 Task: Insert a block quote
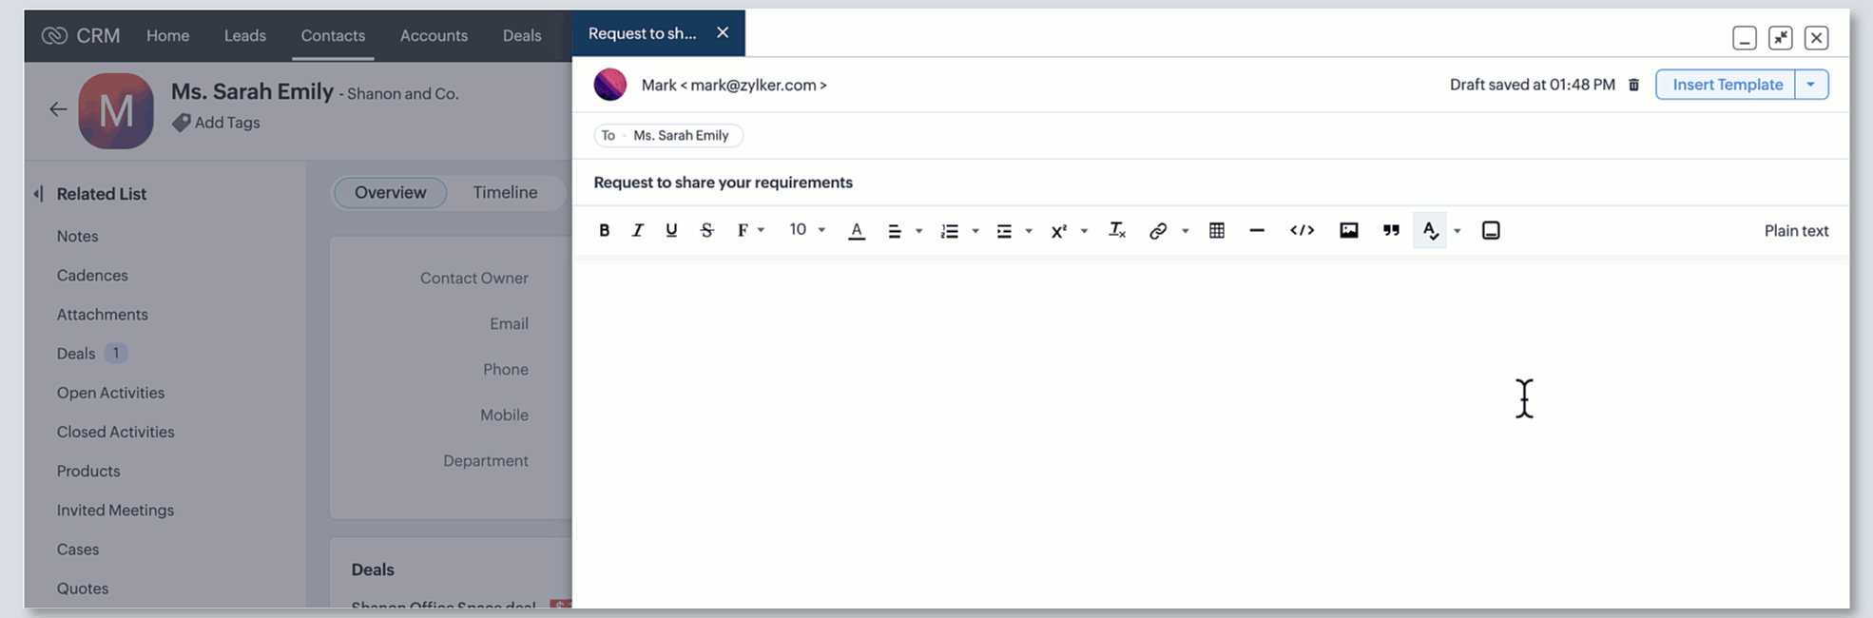tap(1391, 230)
